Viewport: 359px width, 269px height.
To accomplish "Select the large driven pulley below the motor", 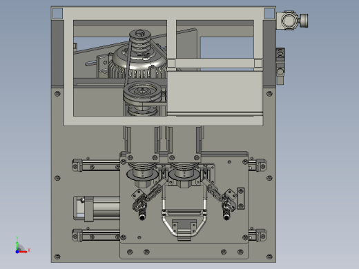I will pos(142,94).
